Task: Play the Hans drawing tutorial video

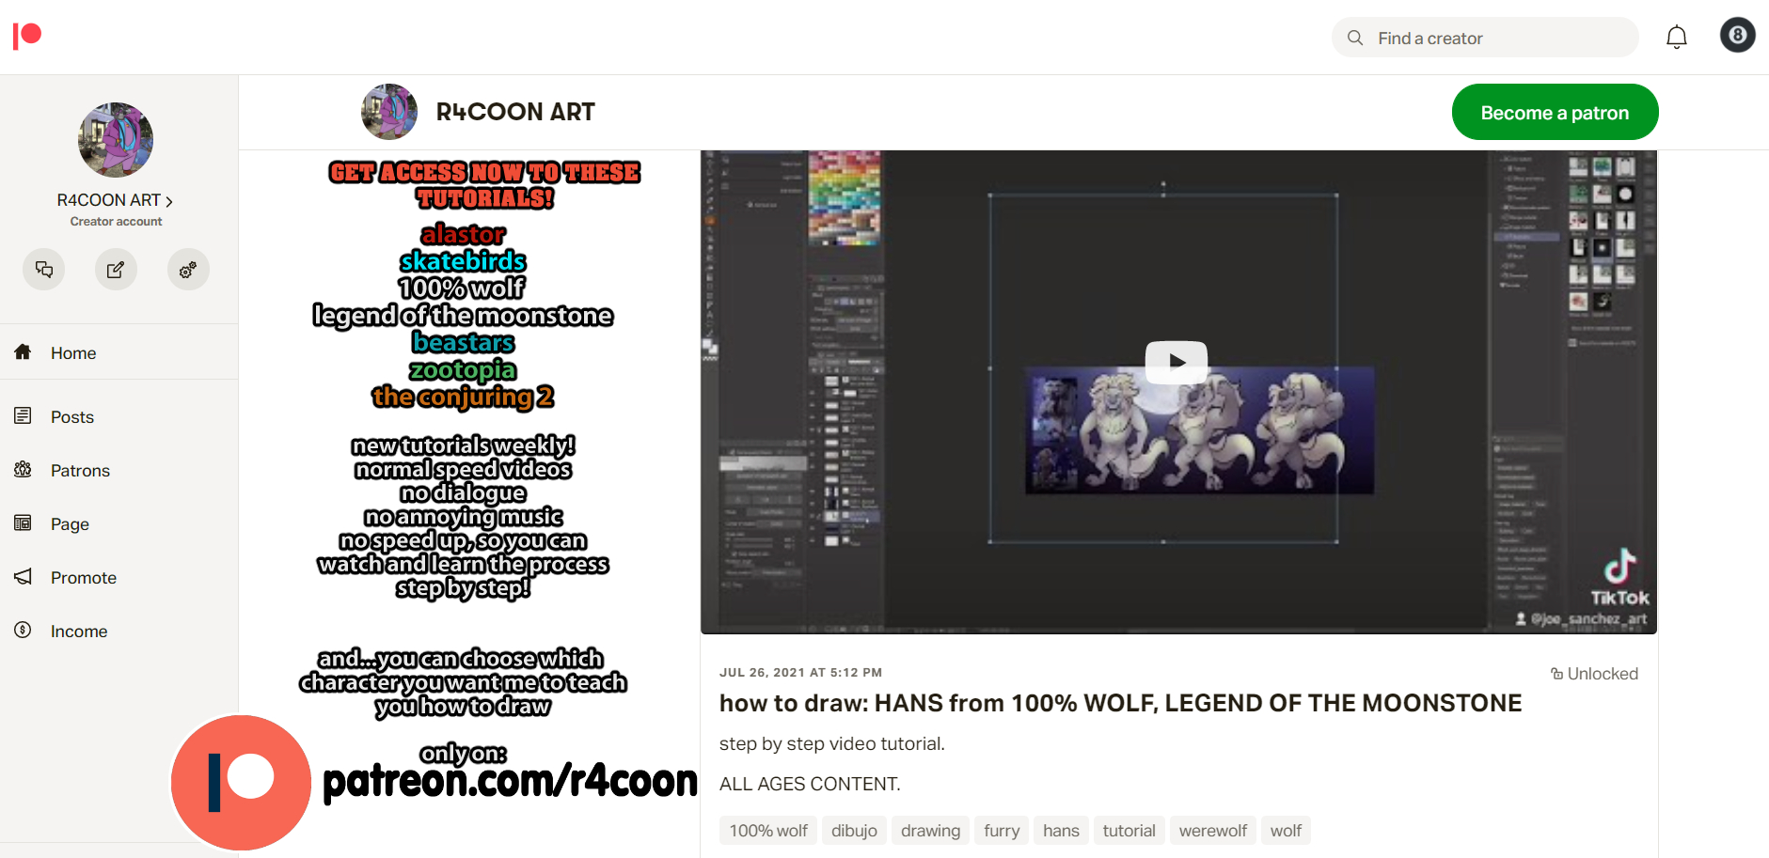Action: pos(1176,362)
